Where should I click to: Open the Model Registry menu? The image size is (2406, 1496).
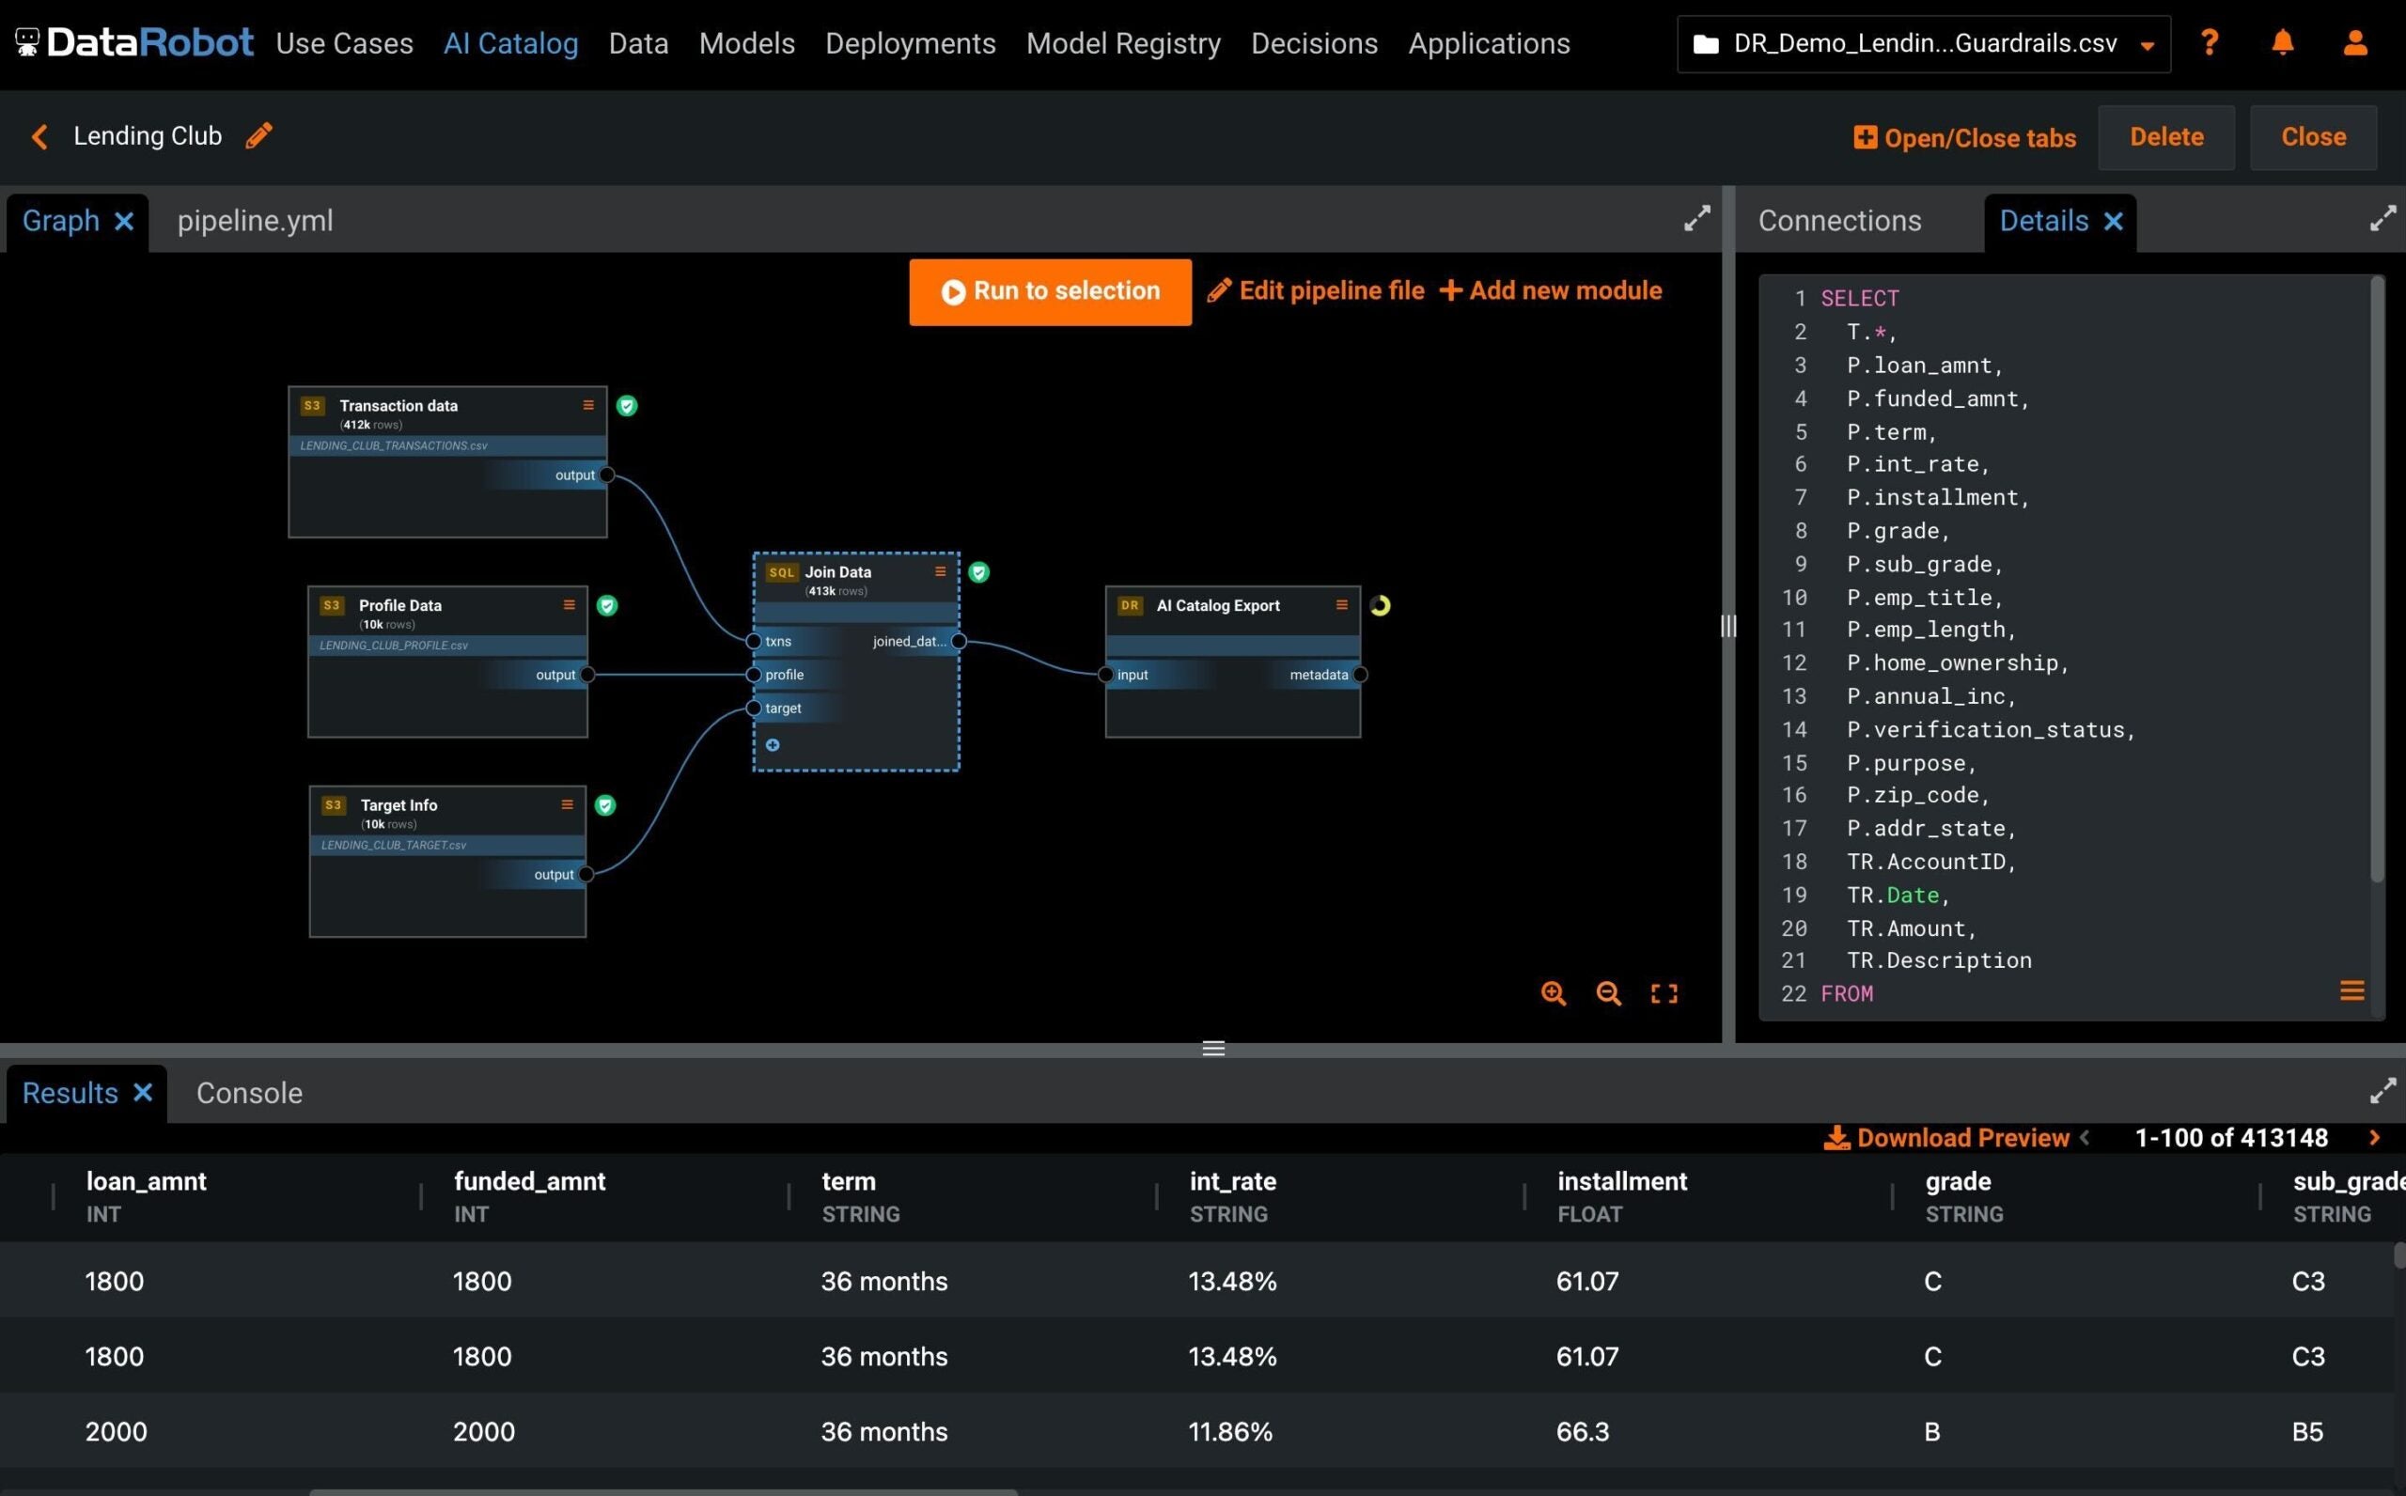[x=1123, y=43]
